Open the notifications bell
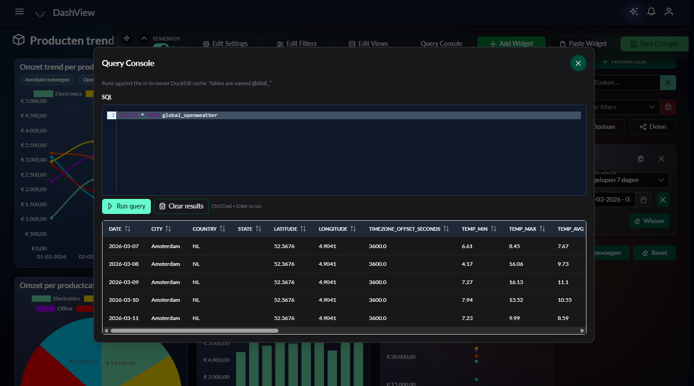The width and height of the screenshot is (694, 386). point(651,12)
